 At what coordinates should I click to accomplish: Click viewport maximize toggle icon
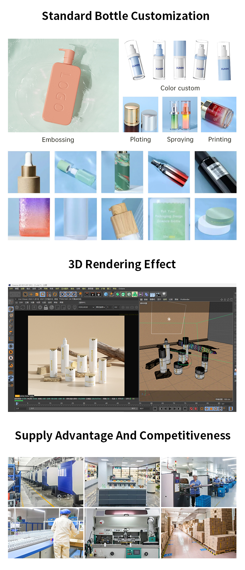pos(231,299)
